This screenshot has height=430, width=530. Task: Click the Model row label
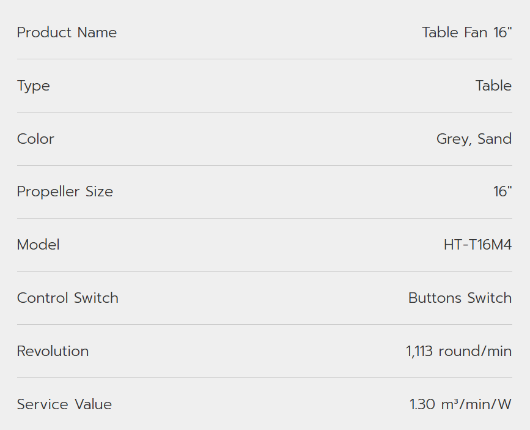(x=39, y=245)
